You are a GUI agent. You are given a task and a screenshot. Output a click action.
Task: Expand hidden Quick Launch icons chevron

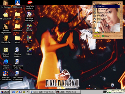28,91
